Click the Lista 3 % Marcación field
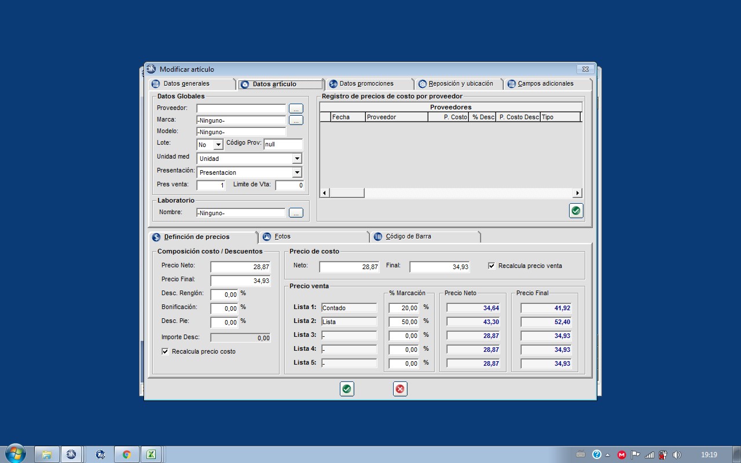This screenshot has width=741, height=463. 404,336
